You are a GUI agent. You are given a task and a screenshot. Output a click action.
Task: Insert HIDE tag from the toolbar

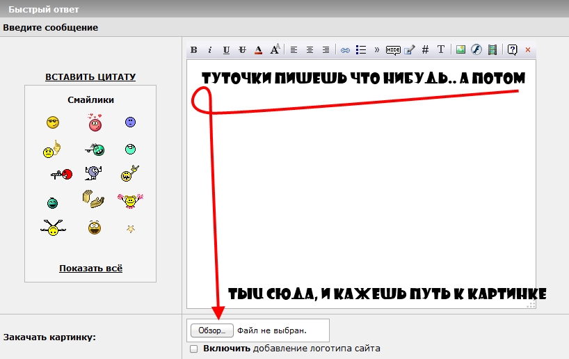393,50
